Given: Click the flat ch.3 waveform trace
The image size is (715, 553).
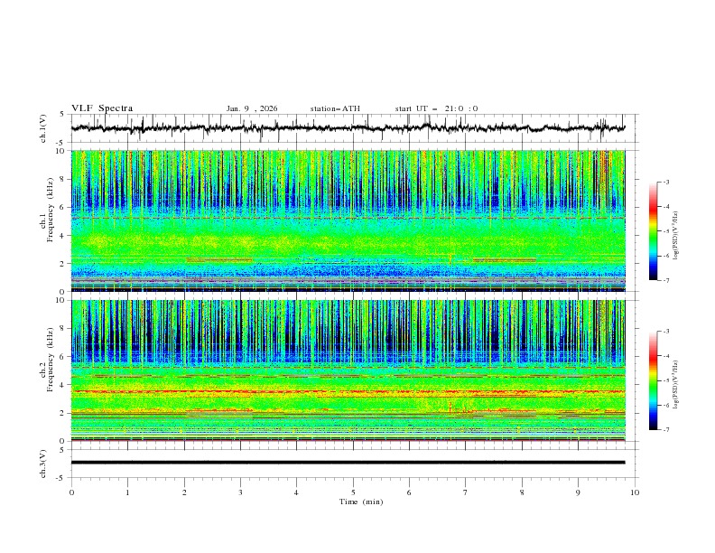Looking at the screenshot, I should 348,463.
